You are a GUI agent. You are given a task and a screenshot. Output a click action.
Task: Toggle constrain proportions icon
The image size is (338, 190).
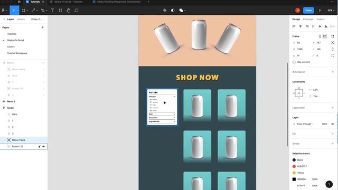click(333, 49)
